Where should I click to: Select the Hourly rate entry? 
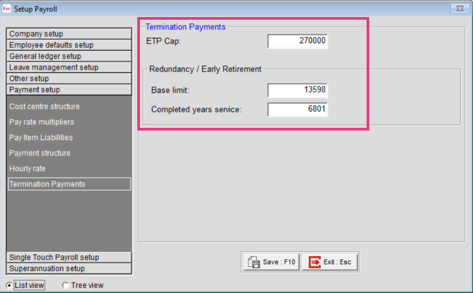28,168
